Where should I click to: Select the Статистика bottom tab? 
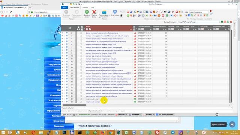[105, 111]
